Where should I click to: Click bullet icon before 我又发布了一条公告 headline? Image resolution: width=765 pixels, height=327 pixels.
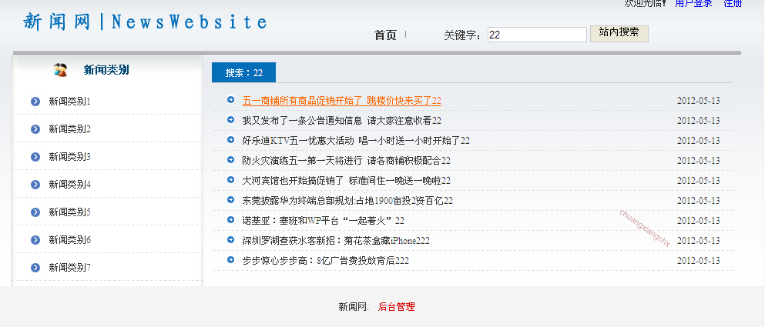[x=231, y=120]
